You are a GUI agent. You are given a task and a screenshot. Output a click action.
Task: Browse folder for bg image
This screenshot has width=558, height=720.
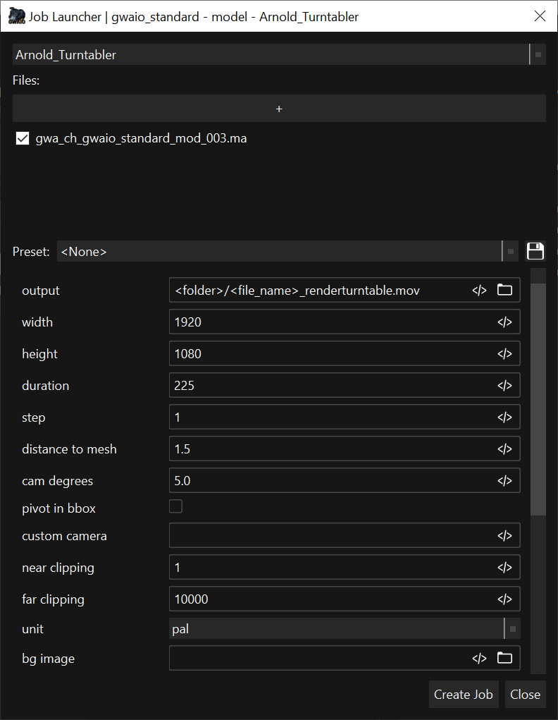[x=504, y=659]
